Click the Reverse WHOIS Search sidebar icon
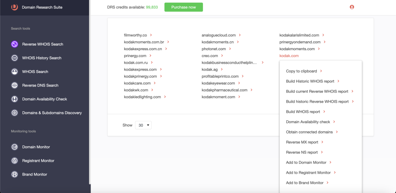This screenshot has width=396, height=193. [15, 44]
